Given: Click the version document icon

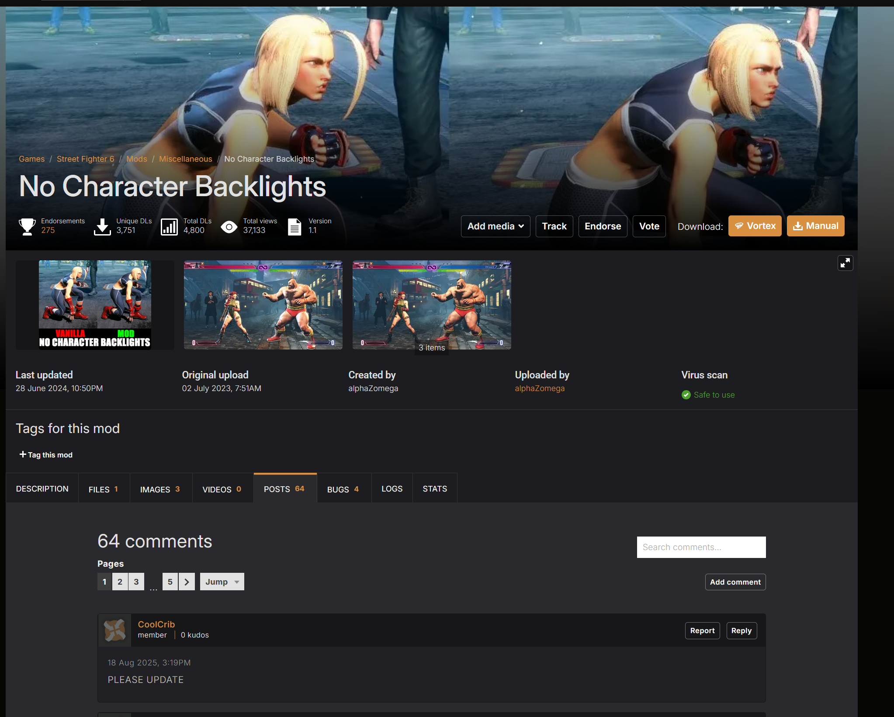Looking at the screenshot, I should [295, 226].
